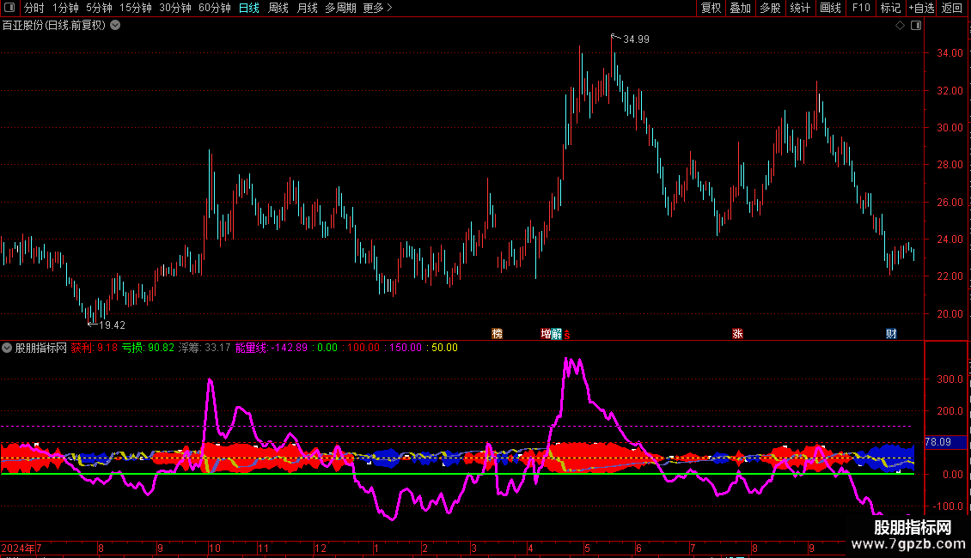Screen dimensions: 971x558
Task: Enable the 叠加 overlay option
Action: (740, 9)
